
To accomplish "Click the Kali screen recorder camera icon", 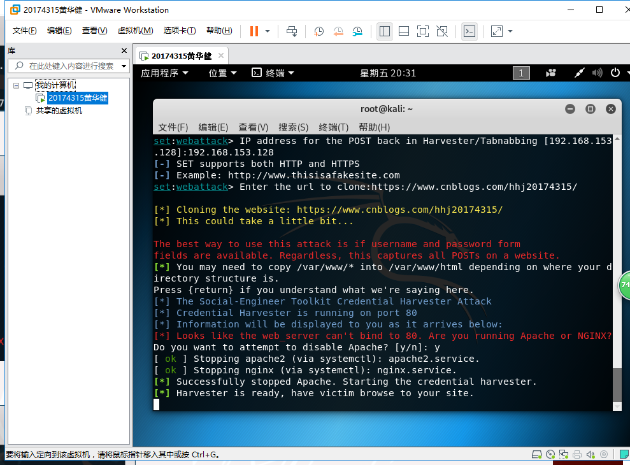I will 551,73.
